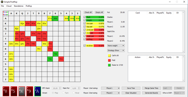Open Player 2 bet sizing dropdown arrow

[x=119, y=93]
